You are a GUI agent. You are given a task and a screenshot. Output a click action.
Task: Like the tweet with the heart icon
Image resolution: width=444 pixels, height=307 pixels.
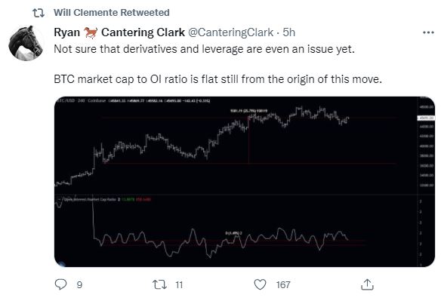(x=260, y=284)
